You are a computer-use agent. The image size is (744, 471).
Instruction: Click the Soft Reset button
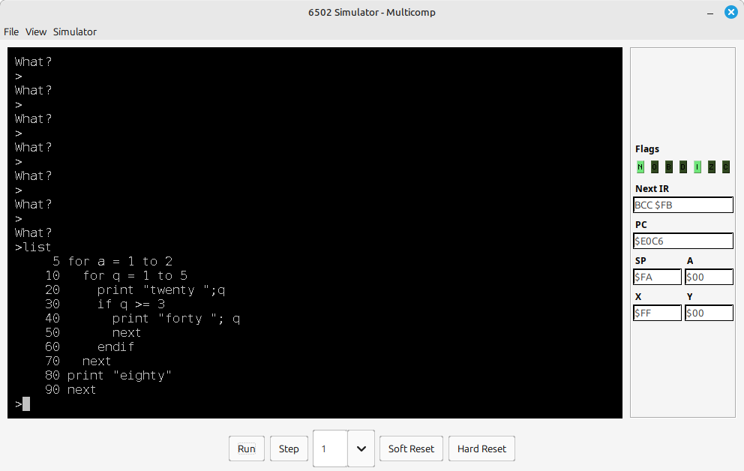pos(411,448)
